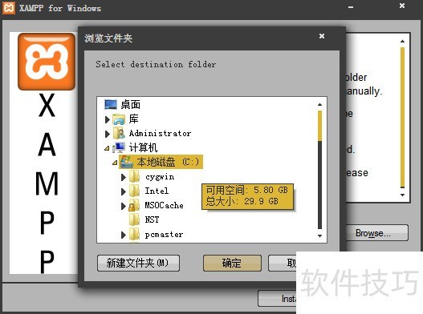Click the partially hidden 取消 cancel button

click(x=283, y=263)
